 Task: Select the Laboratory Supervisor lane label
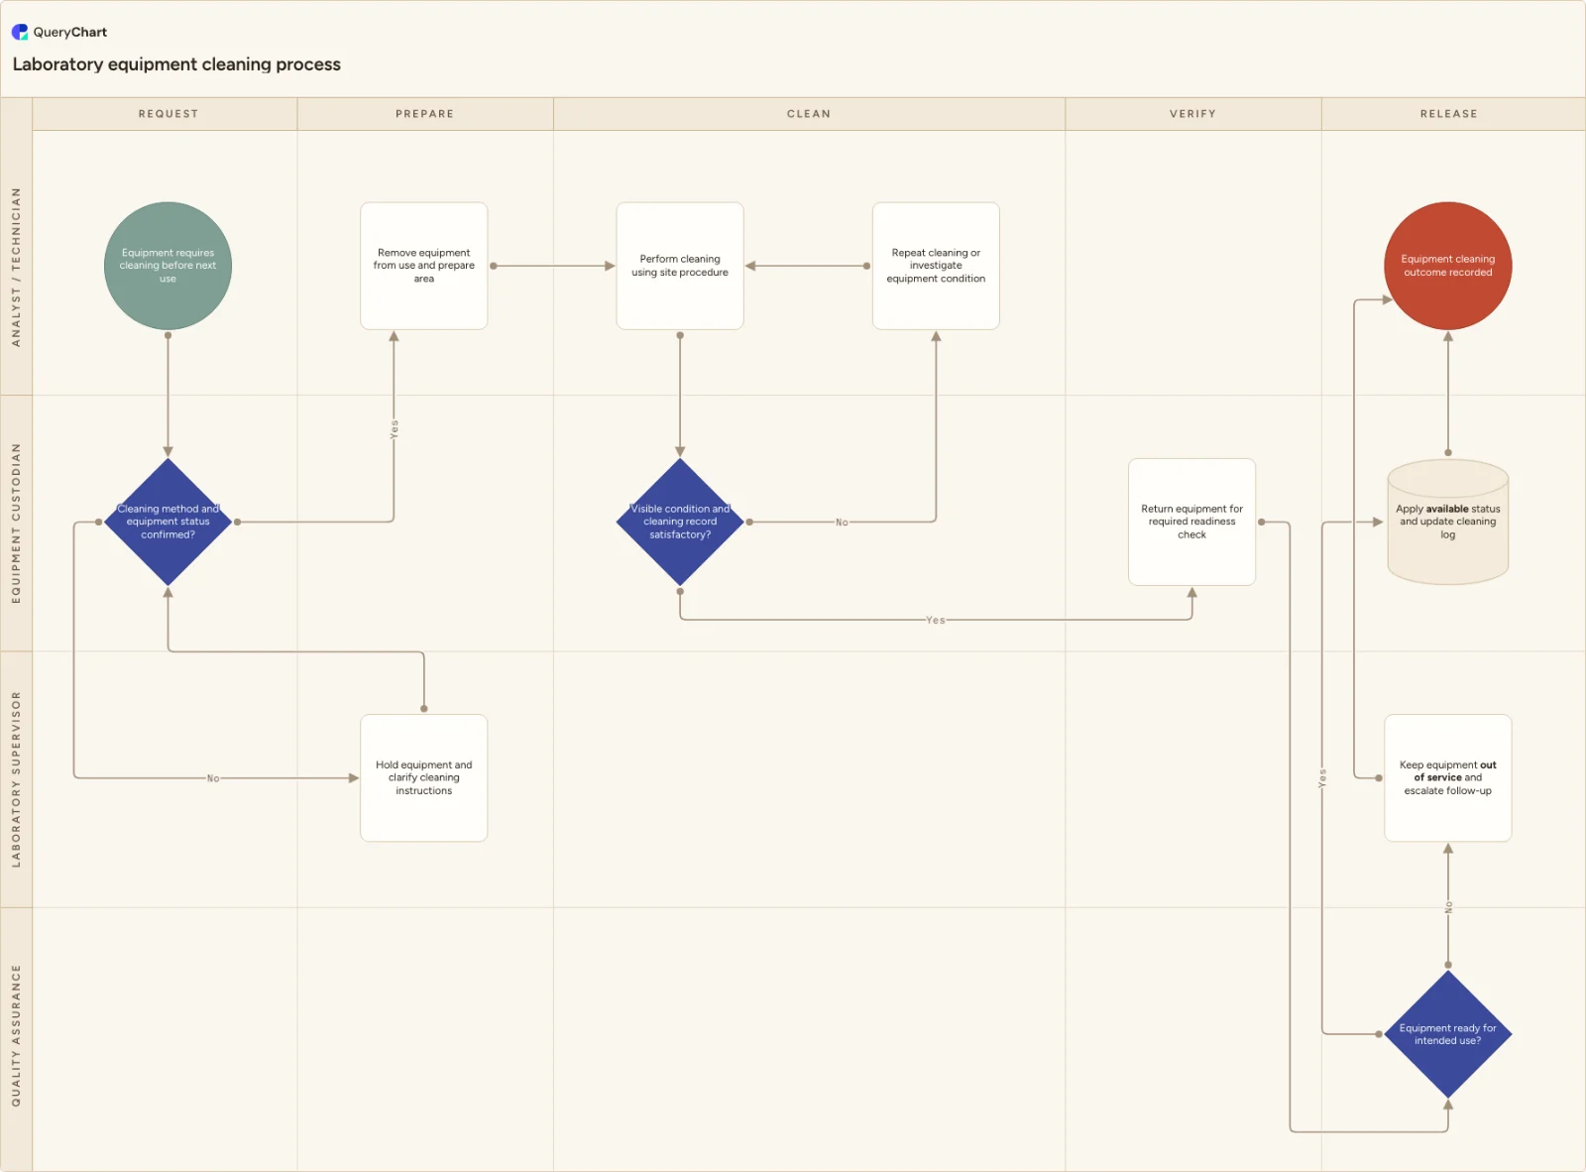tap(16, 779)
